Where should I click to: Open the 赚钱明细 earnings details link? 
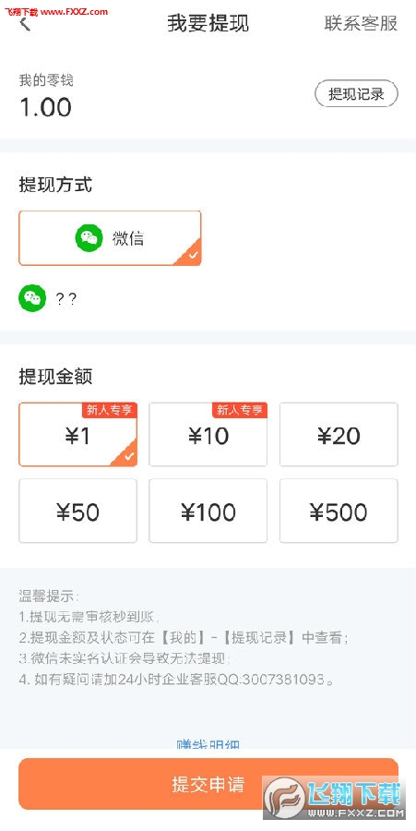208,744
